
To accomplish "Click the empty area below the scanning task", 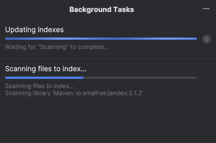I will [108, 120].
